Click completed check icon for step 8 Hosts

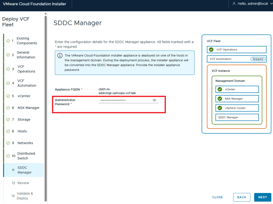[8, 131]
